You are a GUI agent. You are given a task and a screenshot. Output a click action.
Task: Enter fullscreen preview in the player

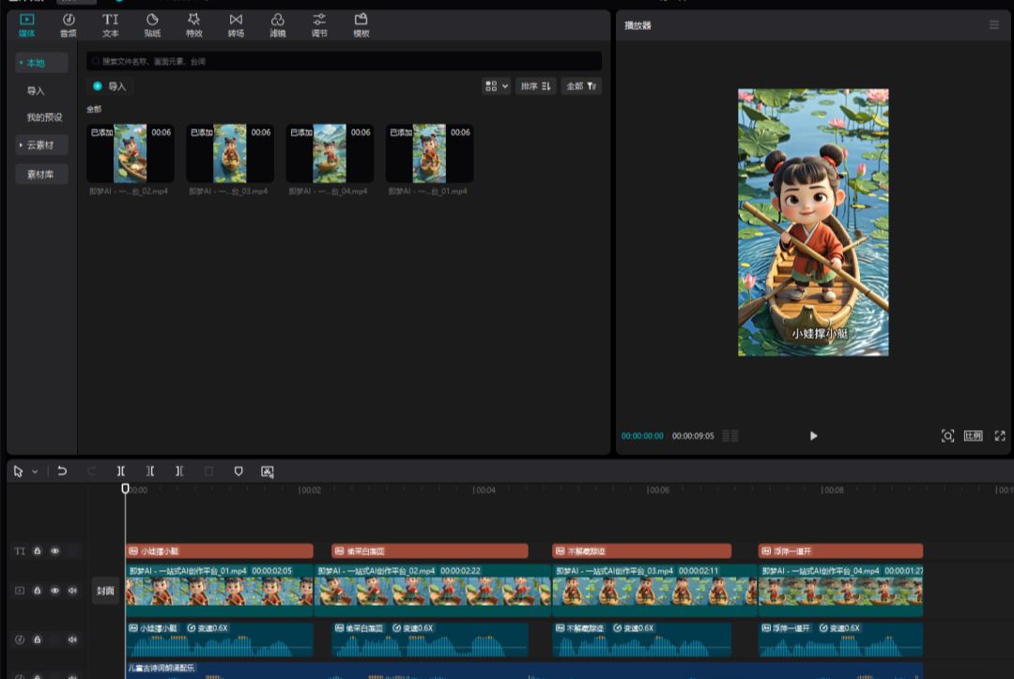point(1000,436)
